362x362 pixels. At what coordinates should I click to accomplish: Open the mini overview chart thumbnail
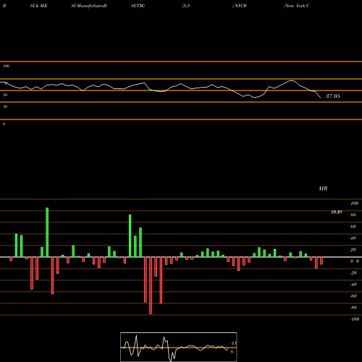[x=179, y=347]
